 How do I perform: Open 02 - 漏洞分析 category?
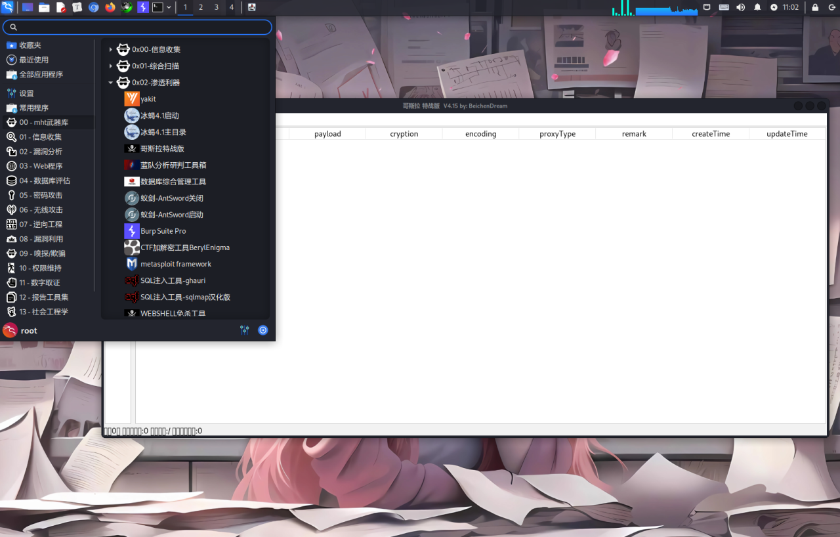[49, 152]
